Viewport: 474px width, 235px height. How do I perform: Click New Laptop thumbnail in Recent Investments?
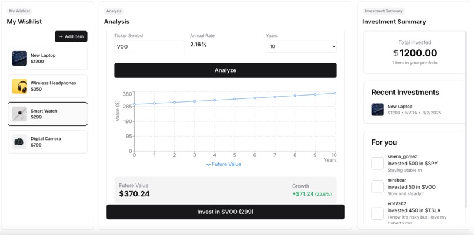coord(378,110)
